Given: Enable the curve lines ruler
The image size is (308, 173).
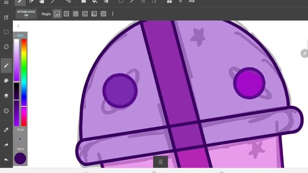Looking at the screenshot, I should coord(85,14).
